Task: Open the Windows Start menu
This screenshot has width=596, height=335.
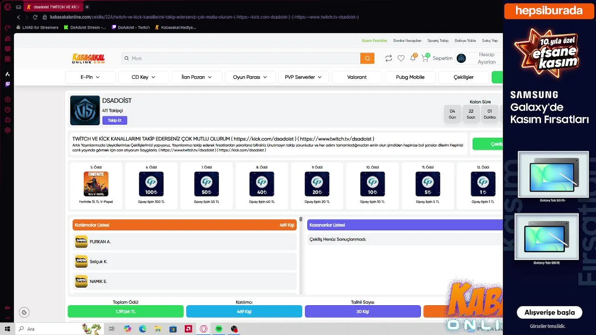Action: point(7,329)
